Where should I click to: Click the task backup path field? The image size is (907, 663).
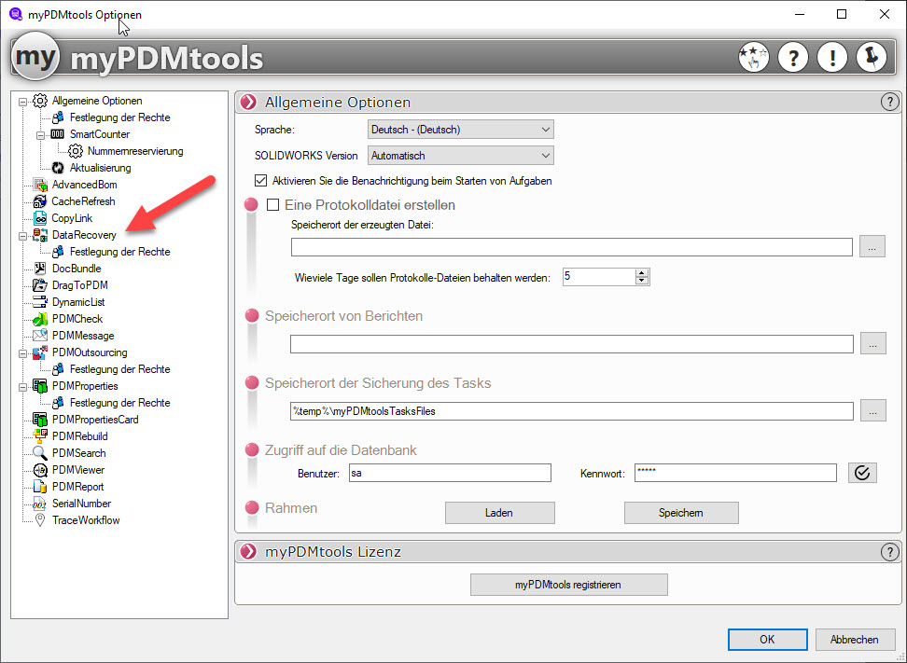click(571, 411)
